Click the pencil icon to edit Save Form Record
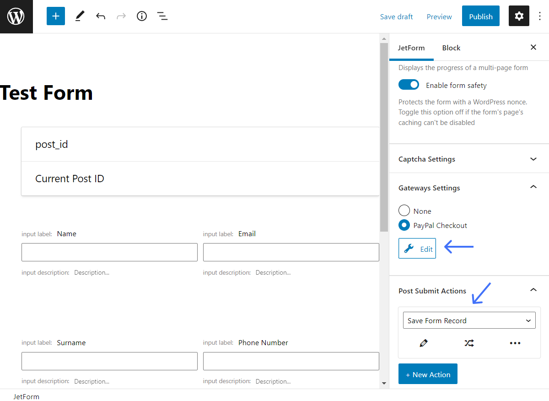Screen dimensions: 549x401 coord(423,343)
